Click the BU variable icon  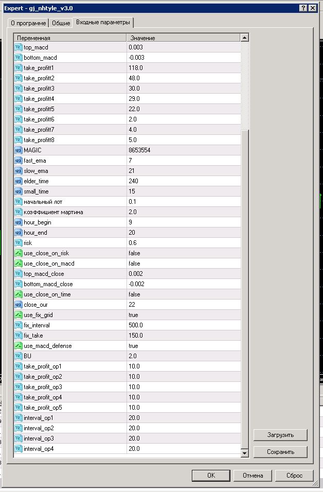(x=18, y=356)
